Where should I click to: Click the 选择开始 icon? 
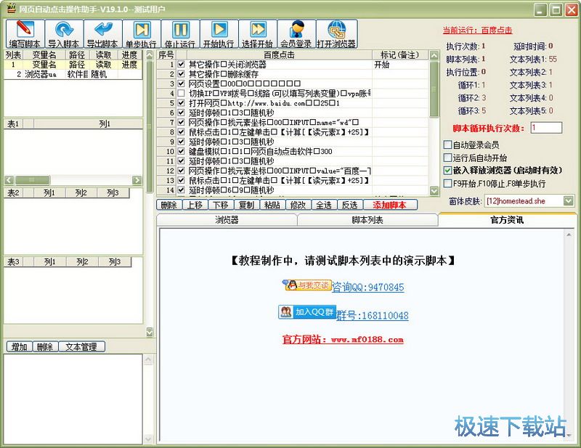click(257, 34)
